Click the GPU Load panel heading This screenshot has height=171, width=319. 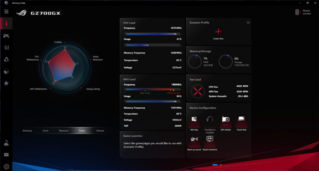129,79
